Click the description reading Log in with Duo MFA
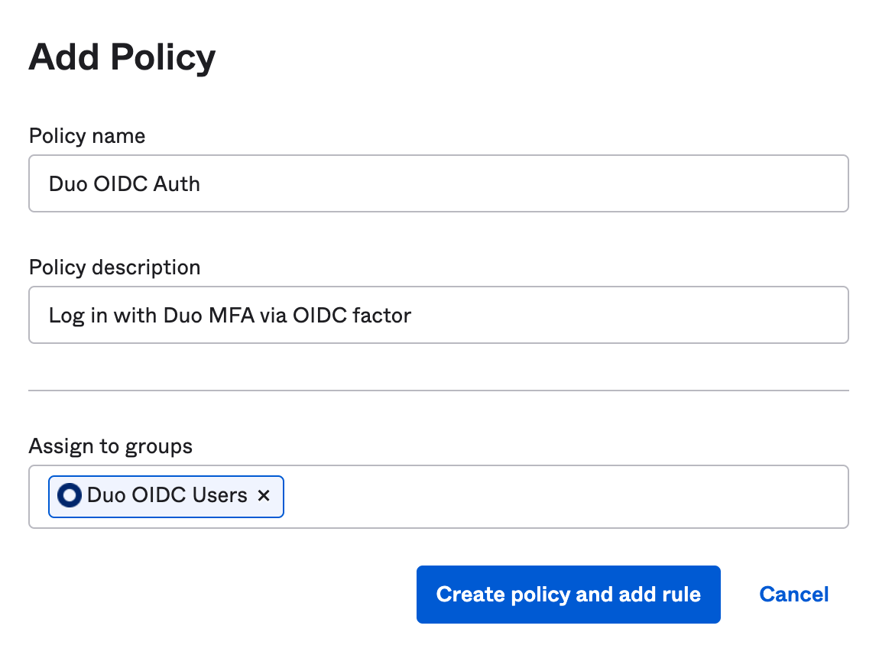The width and height of the screenshot is (879, 645). [x=229, y=315]
